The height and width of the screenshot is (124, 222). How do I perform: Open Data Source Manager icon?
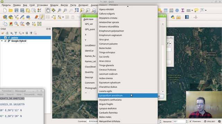pos(5,17)
